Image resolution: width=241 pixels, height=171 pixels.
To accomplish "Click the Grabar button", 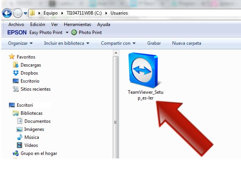I will tap(154, 43).
